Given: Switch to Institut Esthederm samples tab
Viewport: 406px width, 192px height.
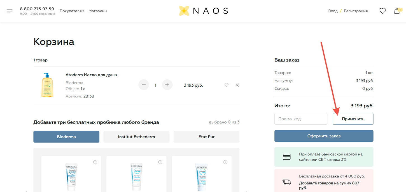Looking at the screenshot, I should pyautogui.click(x=136, y=137).
